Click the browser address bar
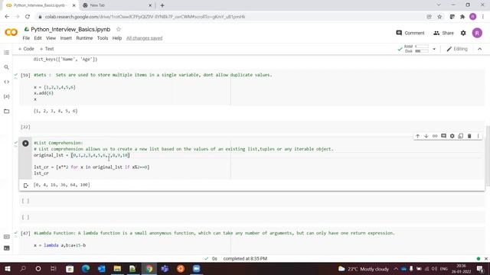Screen dimensions: 490x275 tap(231, 17)
